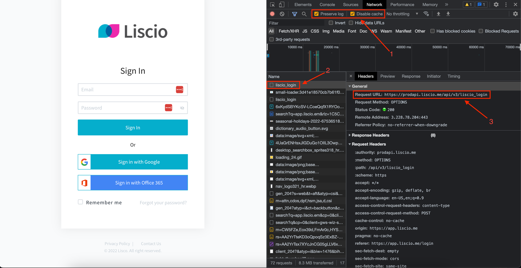This screenshot has height=268, width=521.
Task: Click Sign in with Google
Action: [x=133, y=162]
